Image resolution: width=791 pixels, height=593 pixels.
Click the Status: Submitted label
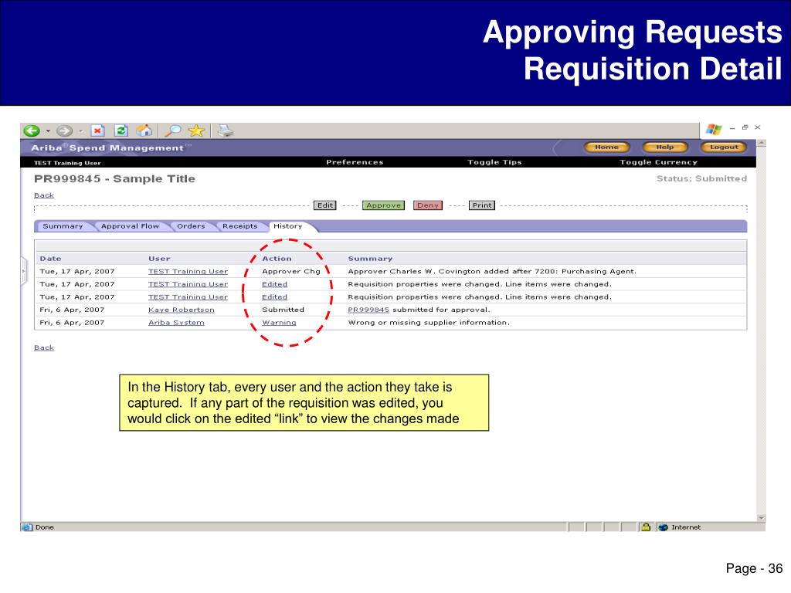click(701, 178)
